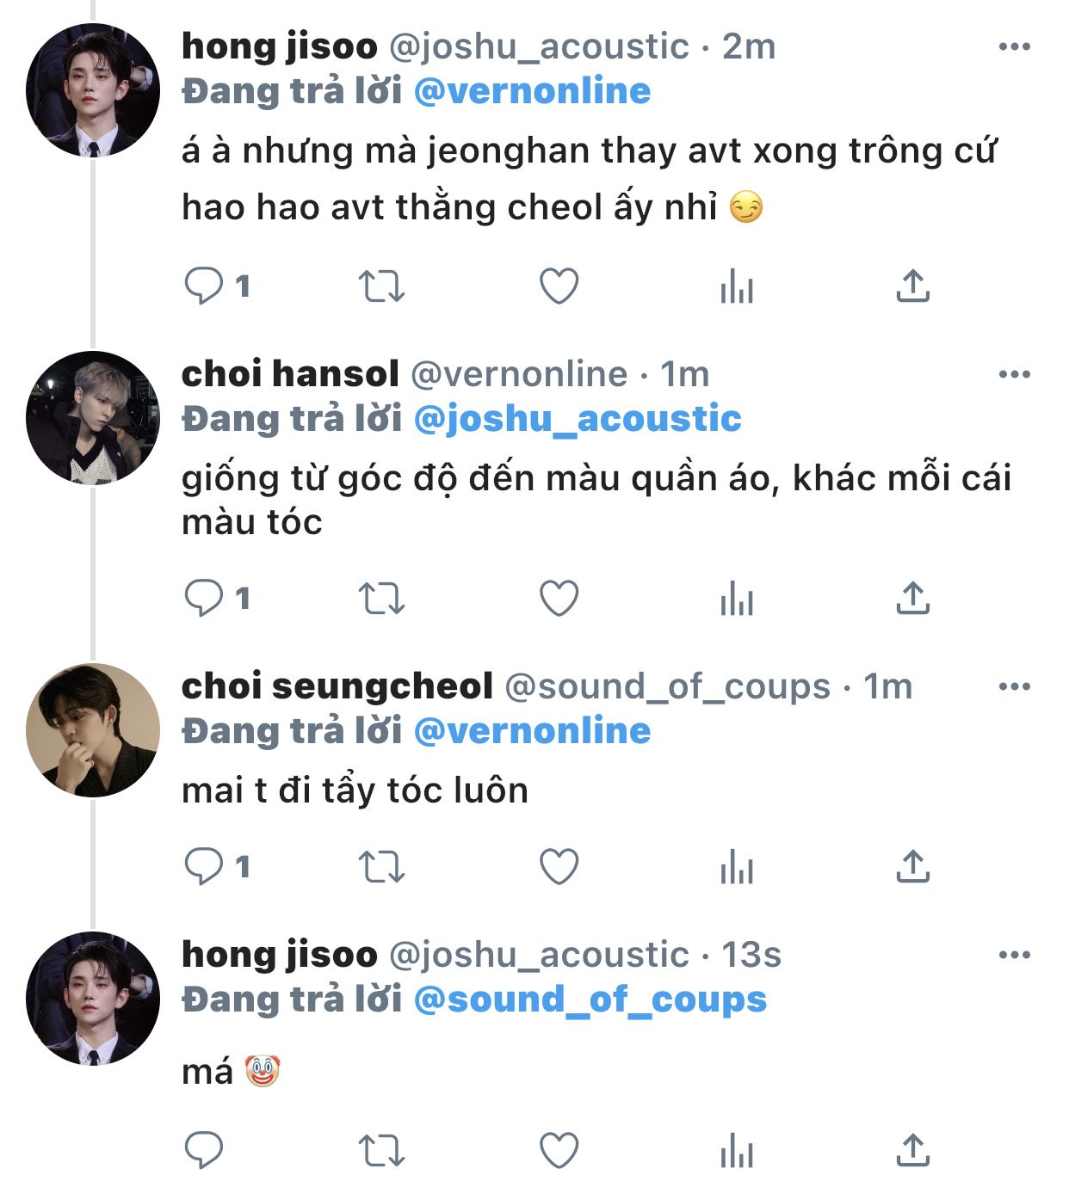Retweet choi seungcheol's tweet

tap(381, 866)
